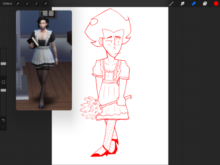
Task: Open the red color picker circle
Action: (216, 4)
